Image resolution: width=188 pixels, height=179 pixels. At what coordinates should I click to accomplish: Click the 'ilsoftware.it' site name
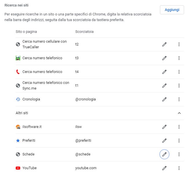32,127
